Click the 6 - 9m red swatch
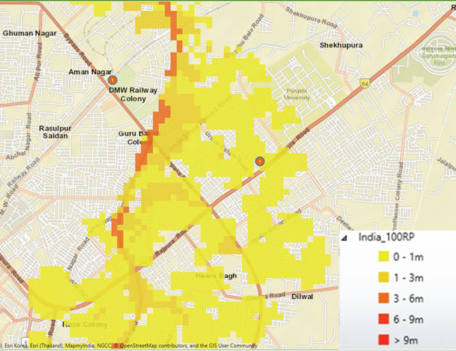456x351 pixels. (x=383, y=319)
